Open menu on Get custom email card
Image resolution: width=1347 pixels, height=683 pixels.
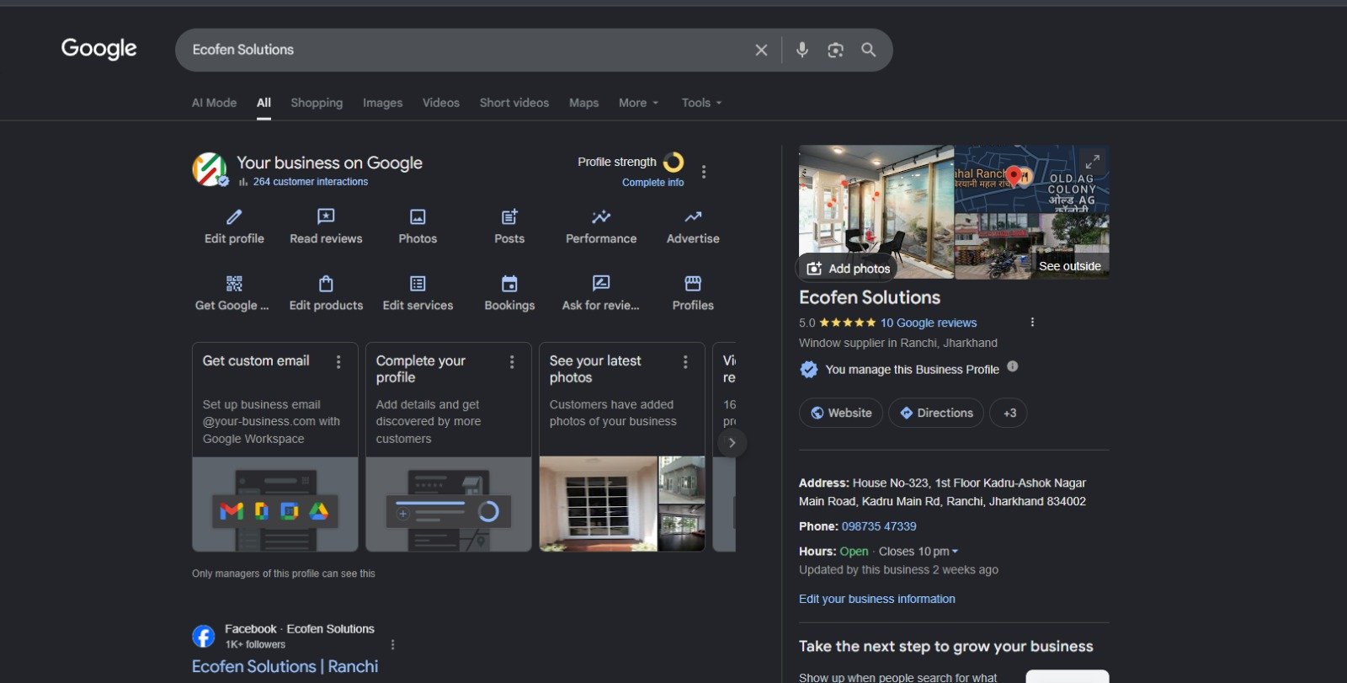[x=338, y=362]
